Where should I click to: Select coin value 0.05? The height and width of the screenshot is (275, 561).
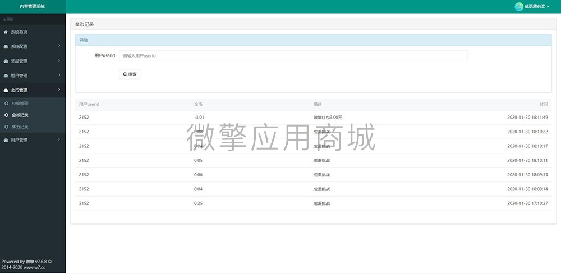click(198, 160)
